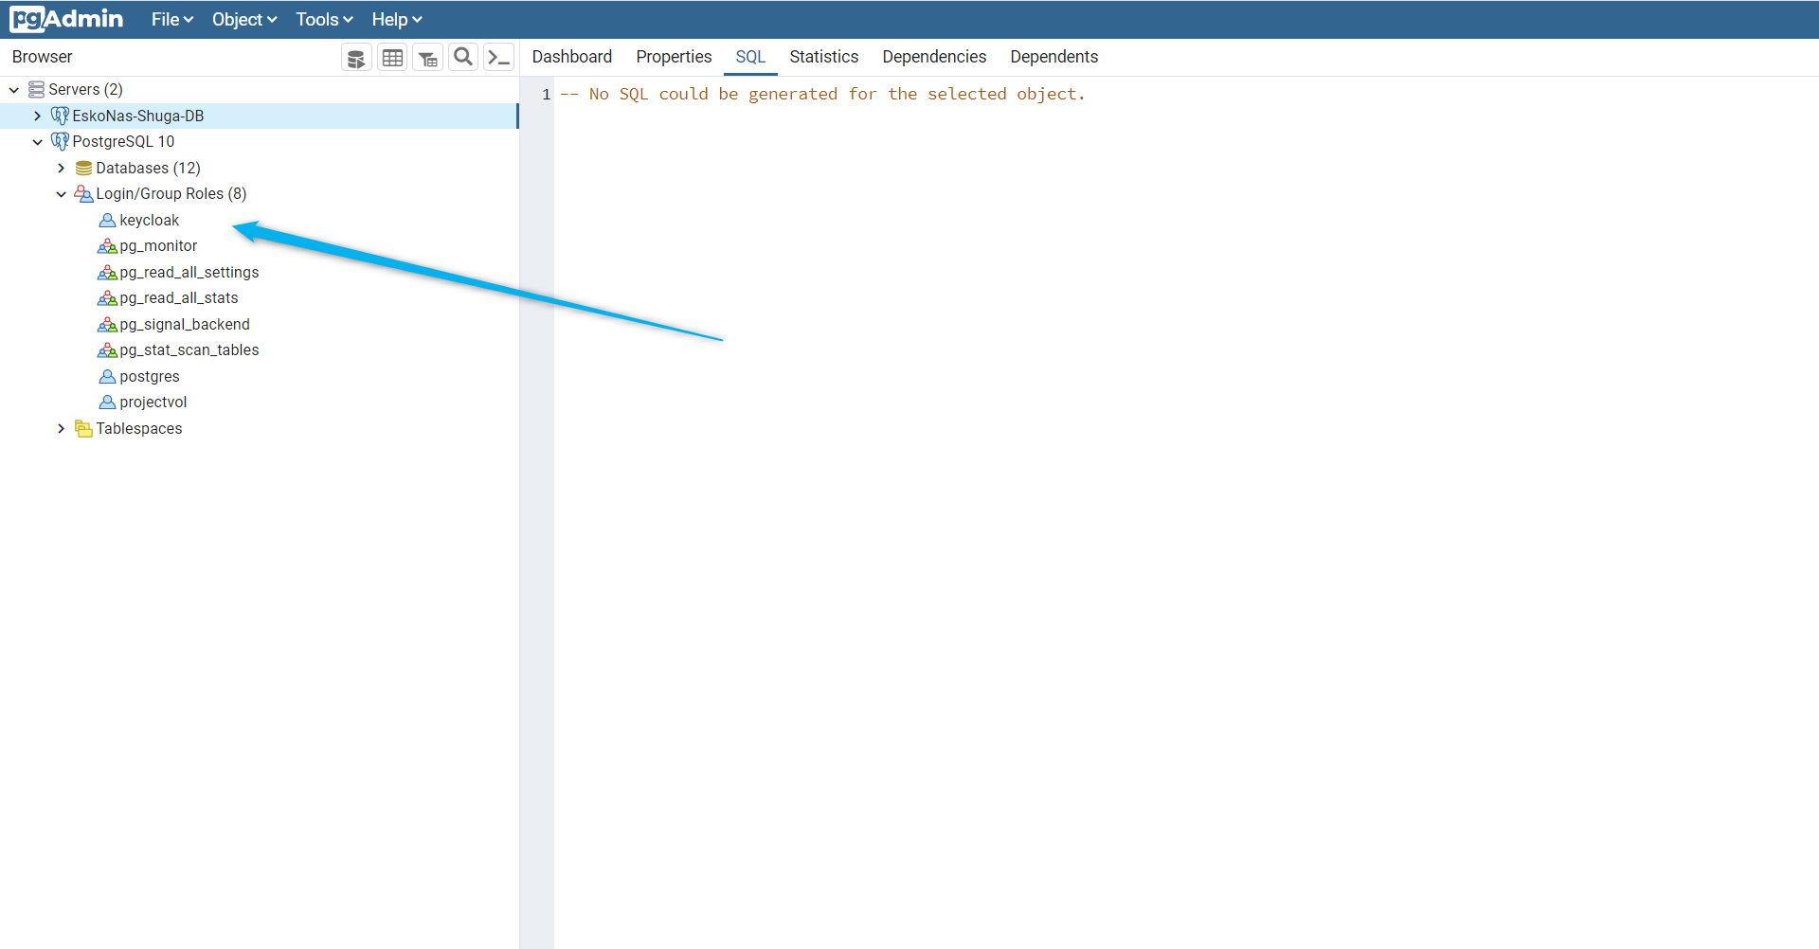Click the projectvol role user icon
1819x949 pixels.
(x=107, y=402)
